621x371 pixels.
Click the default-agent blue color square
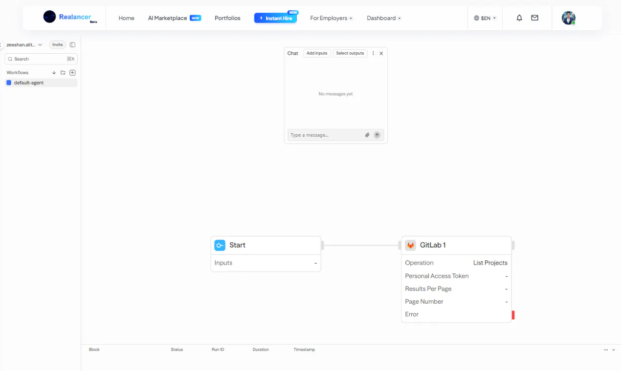coord(9,82)
